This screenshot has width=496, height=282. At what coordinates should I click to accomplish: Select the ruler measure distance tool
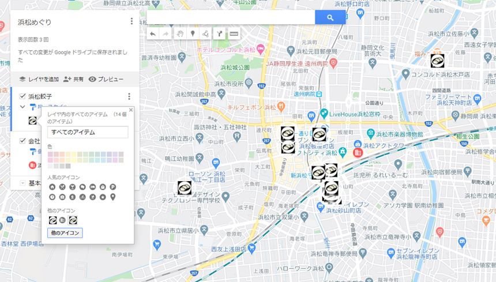click(x=234, y=34)
